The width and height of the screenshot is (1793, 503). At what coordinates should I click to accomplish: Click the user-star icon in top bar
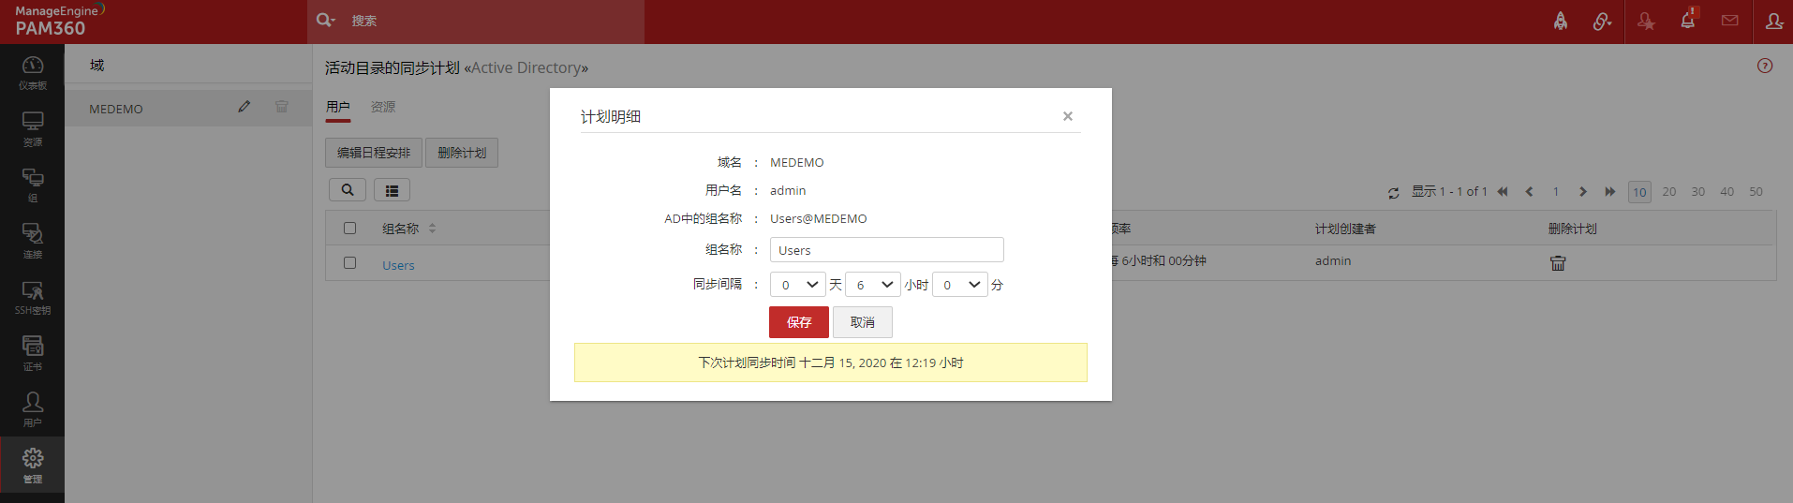(1646, 21)
